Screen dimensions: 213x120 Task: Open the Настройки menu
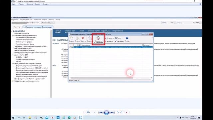(37, 20)
